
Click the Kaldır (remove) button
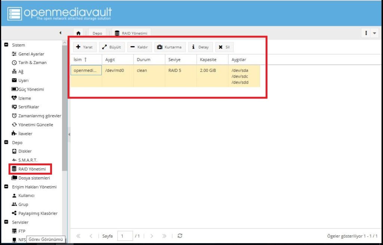139,47
